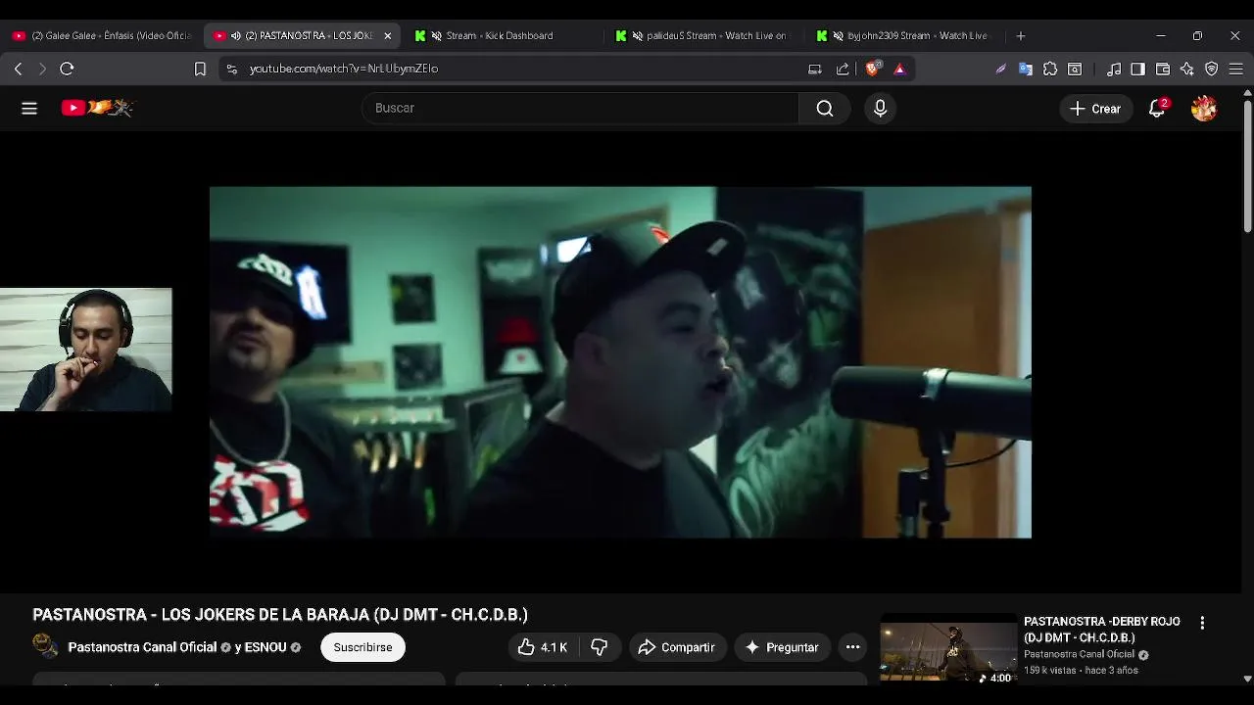Viewport: 1254px width, 705px height.
Task: Go forward in browser history
Action: point(42,69)
